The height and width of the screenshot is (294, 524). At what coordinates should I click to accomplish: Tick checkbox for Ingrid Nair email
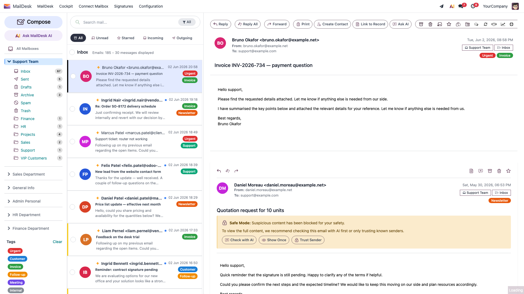[x=72, y=109]
